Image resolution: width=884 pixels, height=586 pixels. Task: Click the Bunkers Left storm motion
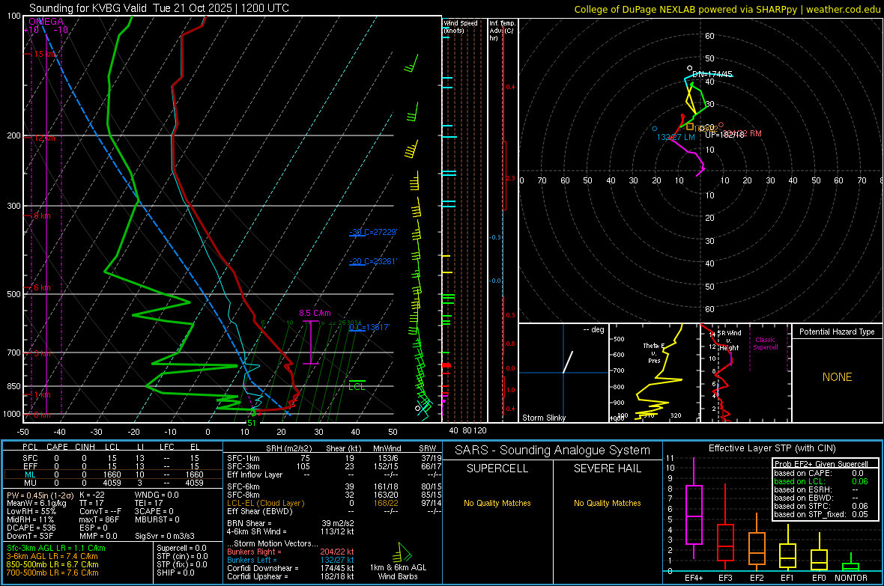pos(291,560)
